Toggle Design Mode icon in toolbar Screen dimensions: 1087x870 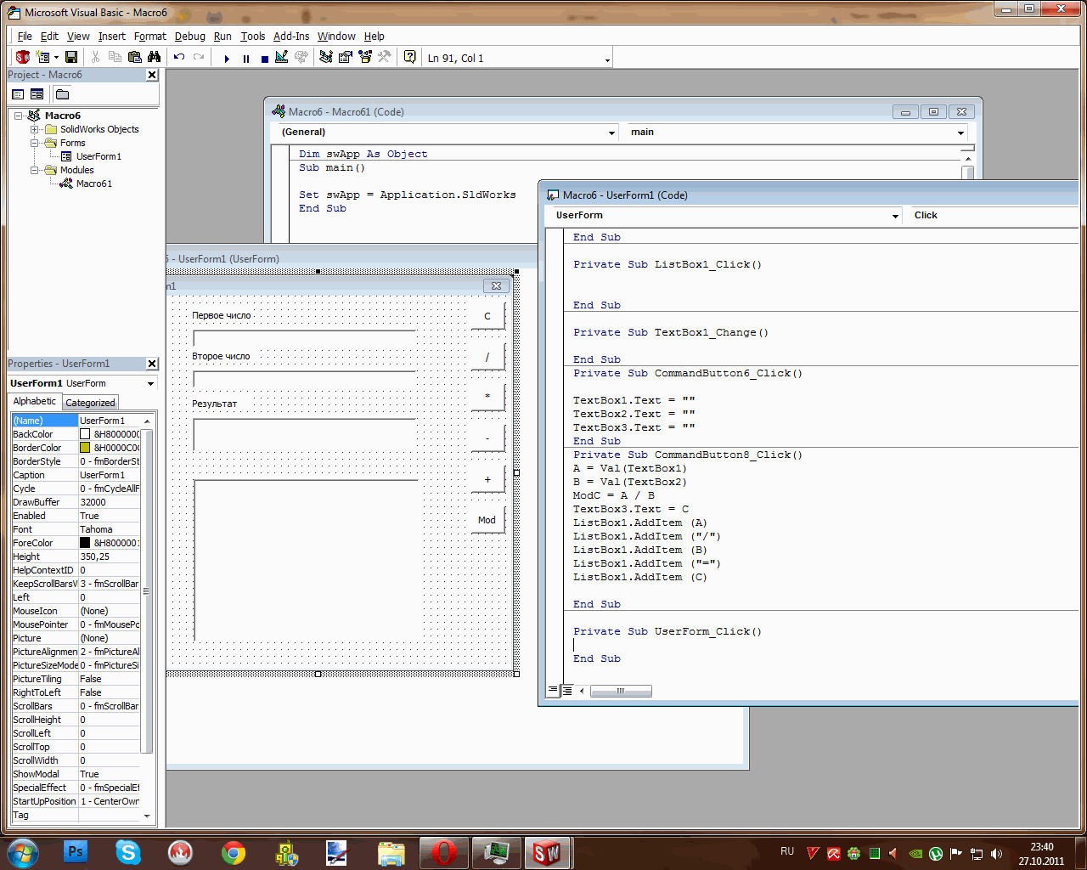click(282, 58)
